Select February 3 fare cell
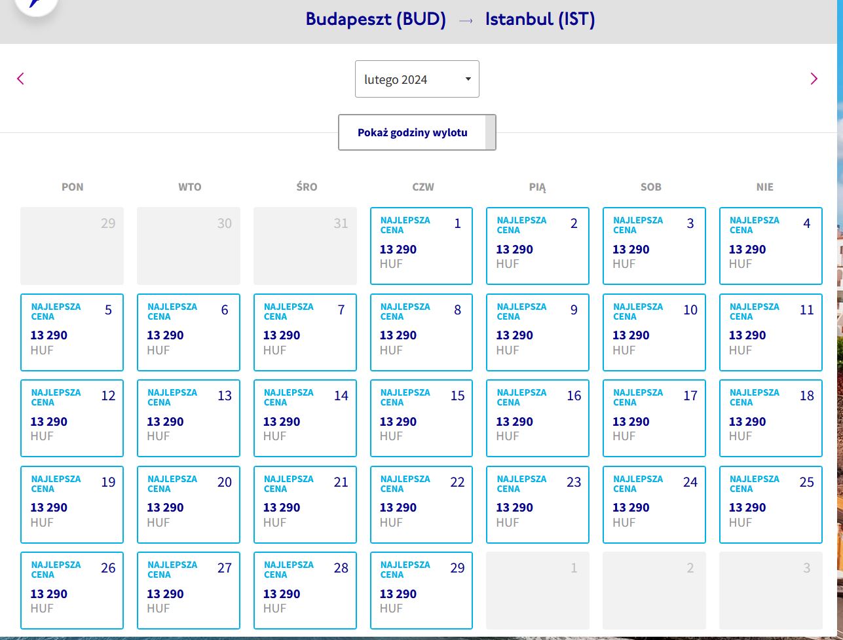This screenshot has height=640, width=843. [x=654, y=246]
